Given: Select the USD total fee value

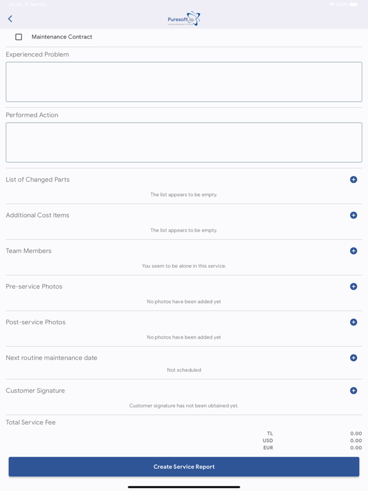Looking at the screenshot, I should tap(356, 440).
